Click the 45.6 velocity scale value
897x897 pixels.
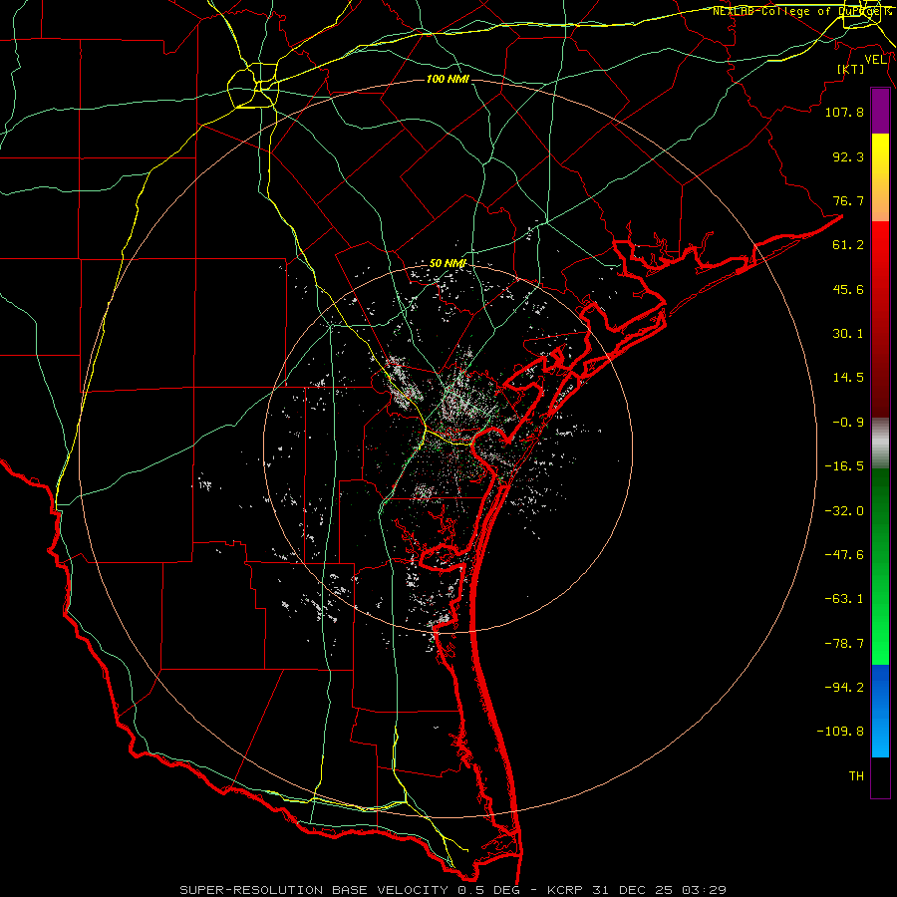[x=848, y=289]
